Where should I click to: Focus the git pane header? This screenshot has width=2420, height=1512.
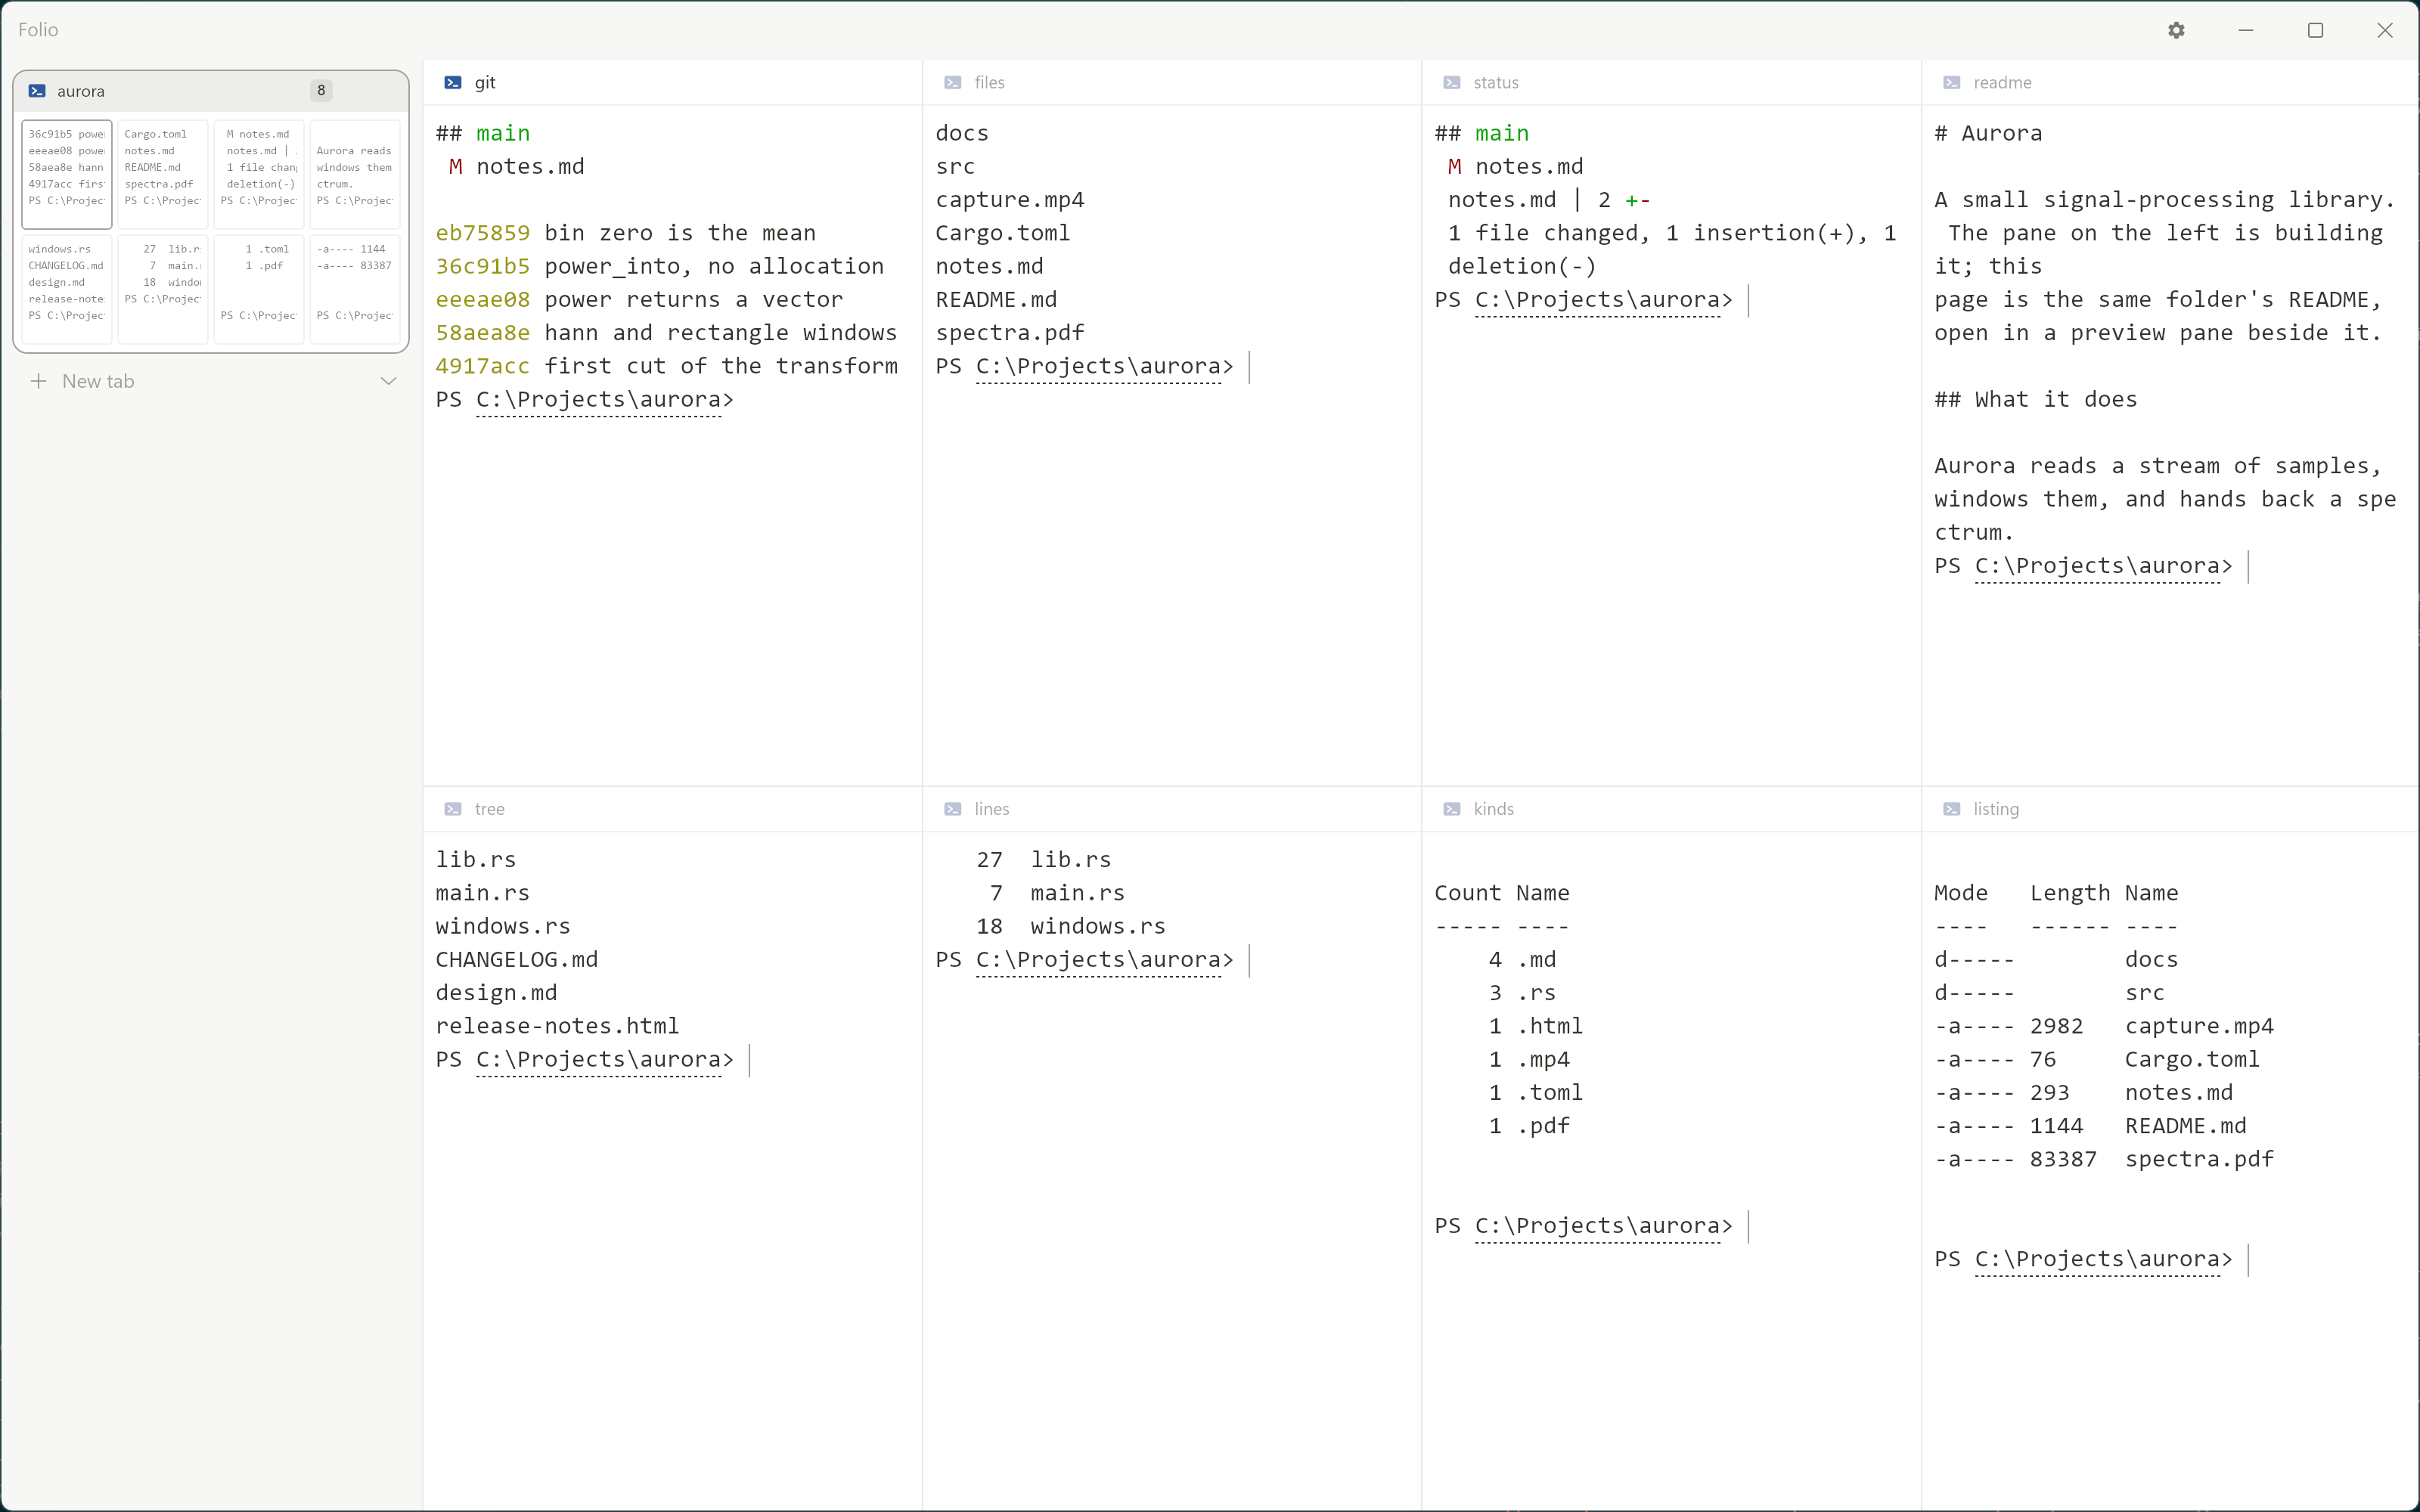coord(672,83)
